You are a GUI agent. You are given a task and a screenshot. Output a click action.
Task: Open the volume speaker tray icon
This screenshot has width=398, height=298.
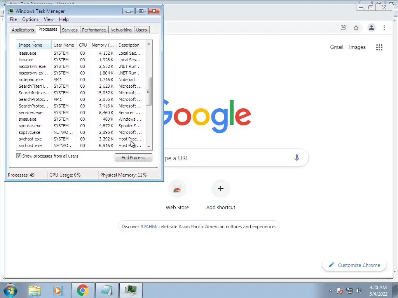[x=359, y=291]
